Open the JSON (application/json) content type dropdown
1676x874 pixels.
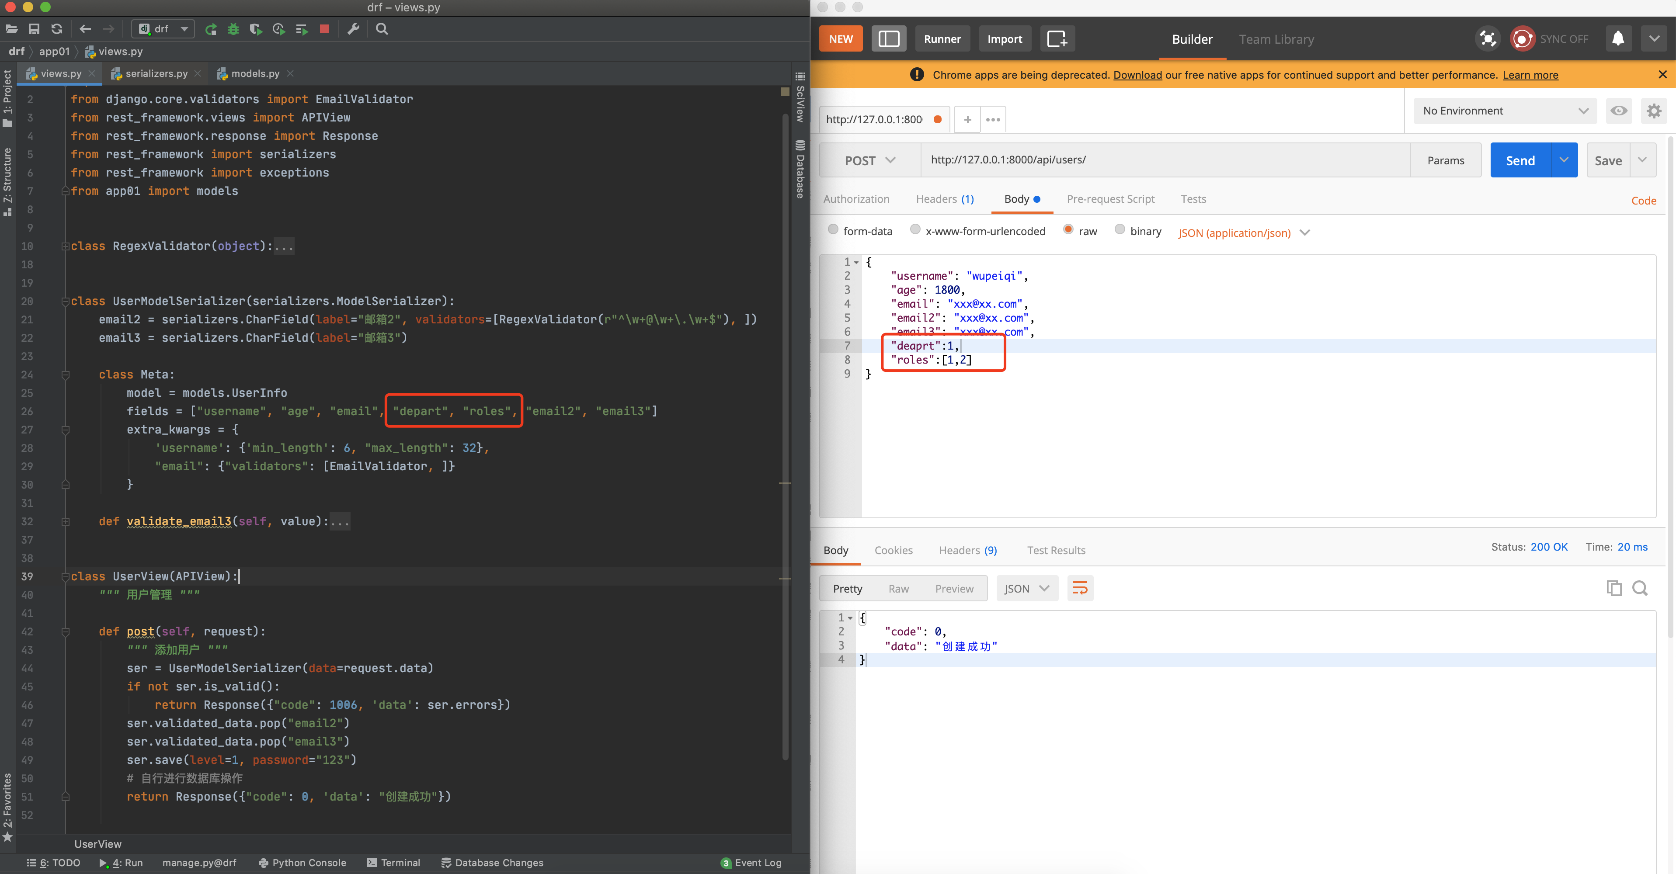(x=1243, y=233)
